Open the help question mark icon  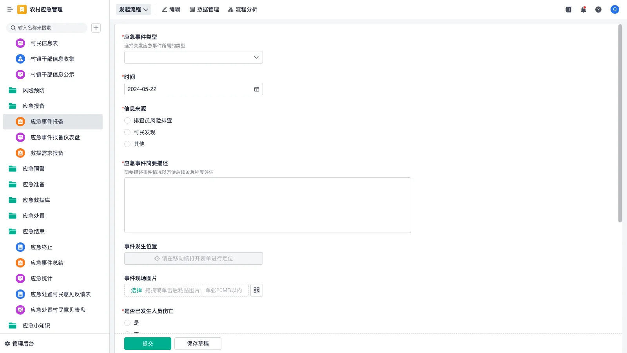[598, 9]
